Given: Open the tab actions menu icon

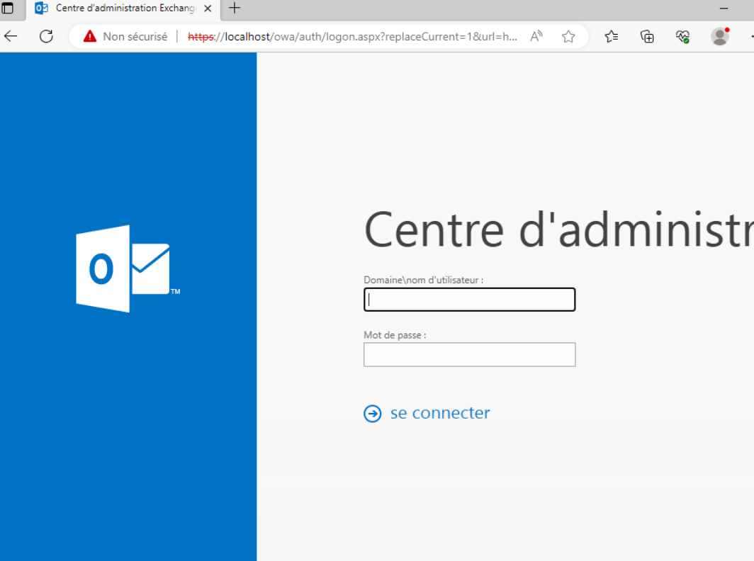Looking at the screenshot, I should pos(7,8).
